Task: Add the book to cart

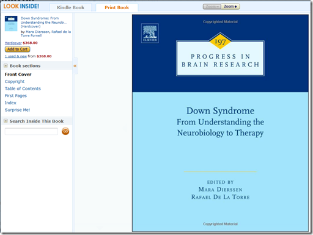Action: click(17, 49)
